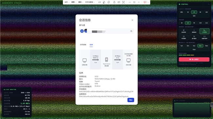The width and height of the screenshot is (213, 119).
Task: Select the first render mode tile in the bottom row
Action: [184, 37]
